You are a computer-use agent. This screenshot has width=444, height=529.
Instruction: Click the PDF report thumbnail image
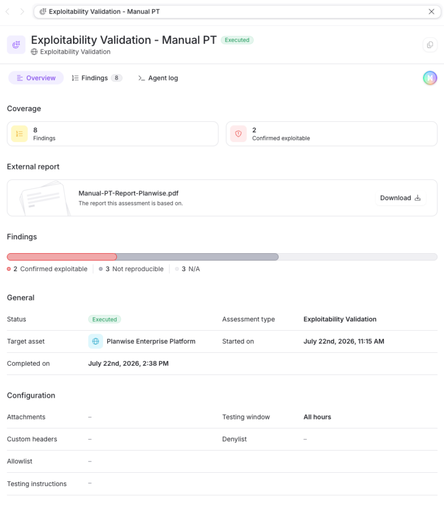(x=44, y=198)
